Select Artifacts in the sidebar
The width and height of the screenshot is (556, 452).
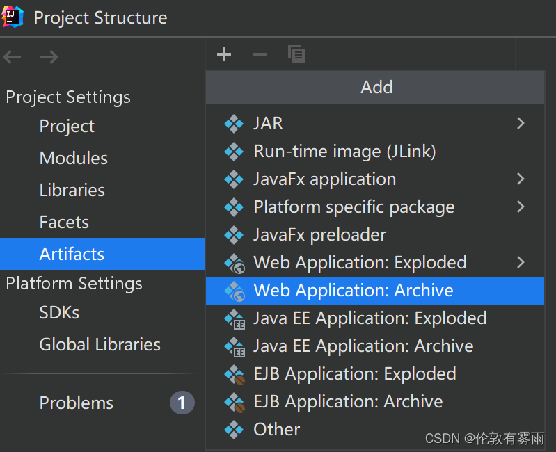coord(102,254)
